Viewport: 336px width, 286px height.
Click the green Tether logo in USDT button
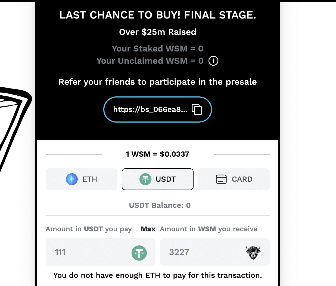coord(145,179)
